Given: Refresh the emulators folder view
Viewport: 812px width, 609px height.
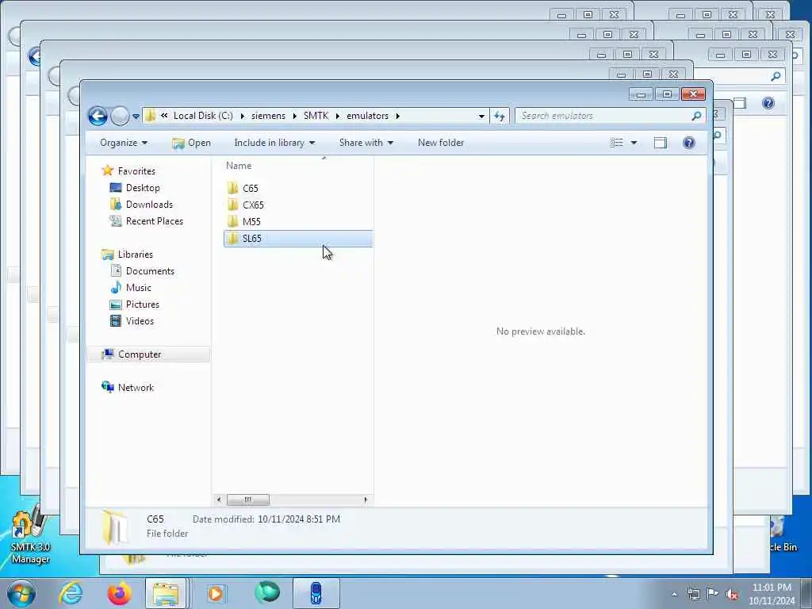Looking at the screenshot, I should point(500,116).
